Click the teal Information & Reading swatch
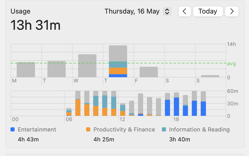The height and width of the screenshot is (156, 249). click(164, 129)
